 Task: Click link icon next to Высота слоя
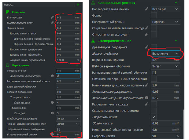52,17
